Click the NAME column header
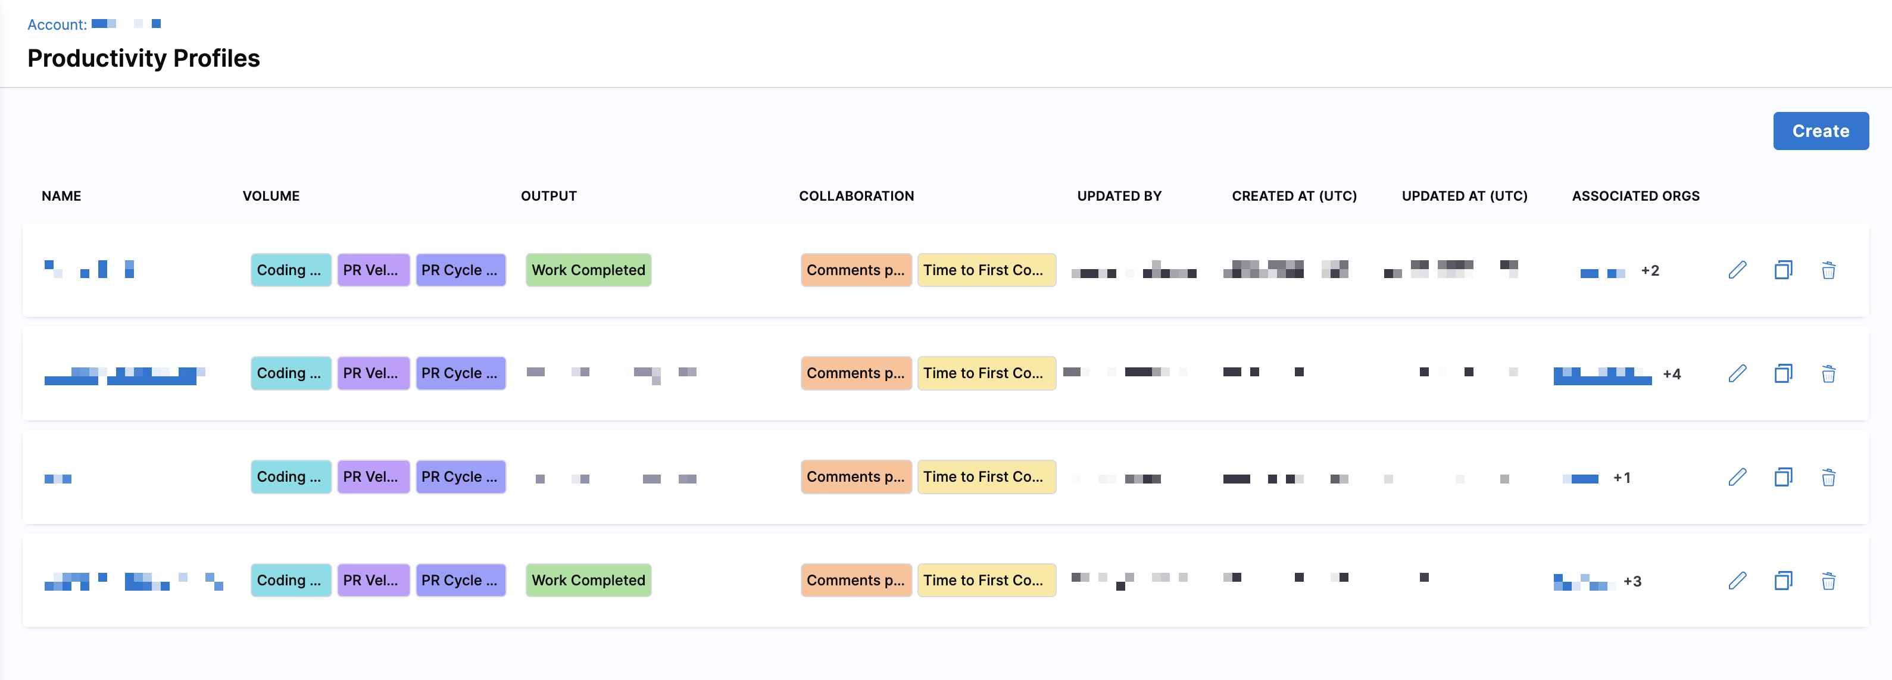1892x680 pixels. [x=61, y=196]
